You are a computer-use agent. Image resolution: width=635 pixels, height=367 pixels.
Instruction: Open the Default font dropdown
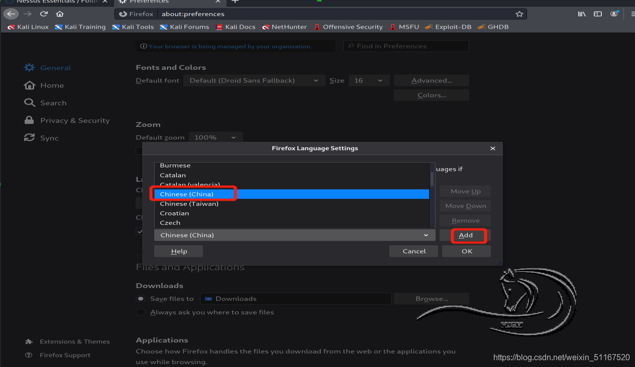pos(253,80)
